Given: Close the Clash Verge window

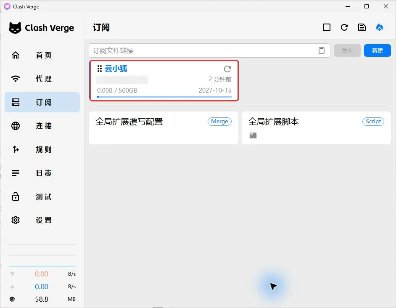Looking at the screenshot, I should click(385, 6).
